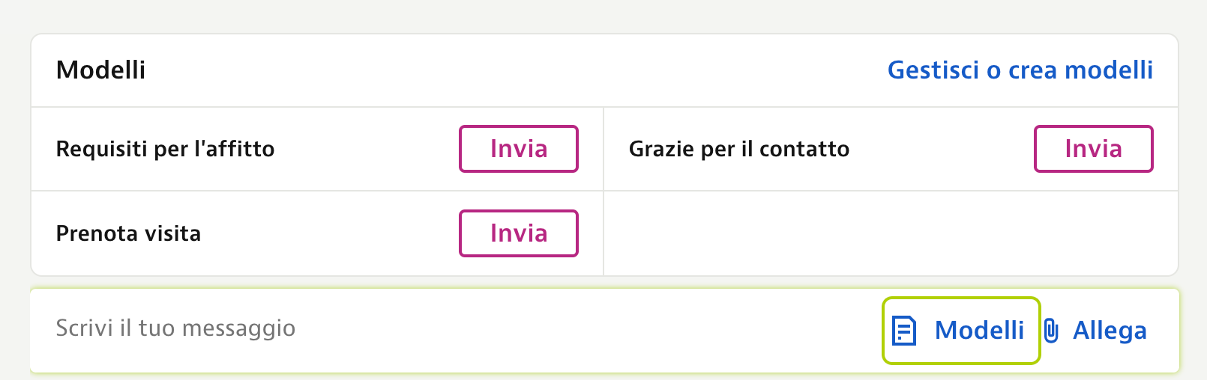Send the "Grazie per il contatto" template
Image resolution: width=1207 pixels, height=380 pixels.
1094,149
